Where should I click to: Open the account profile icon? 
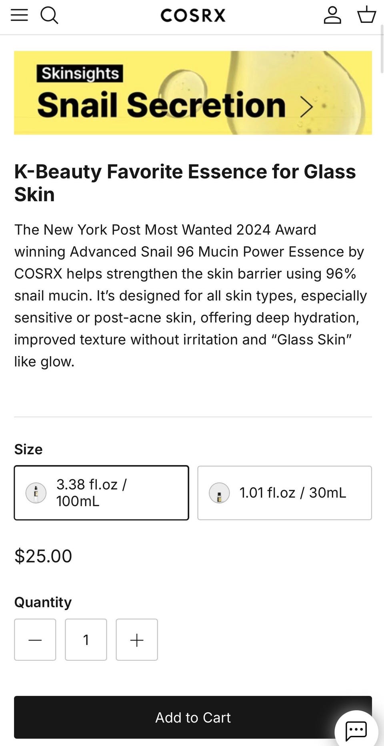332,15
